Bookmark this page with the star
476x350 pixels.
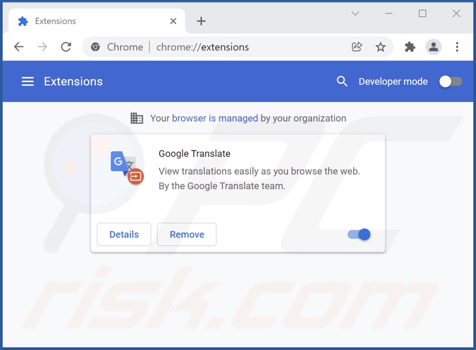tap(380, 47)
